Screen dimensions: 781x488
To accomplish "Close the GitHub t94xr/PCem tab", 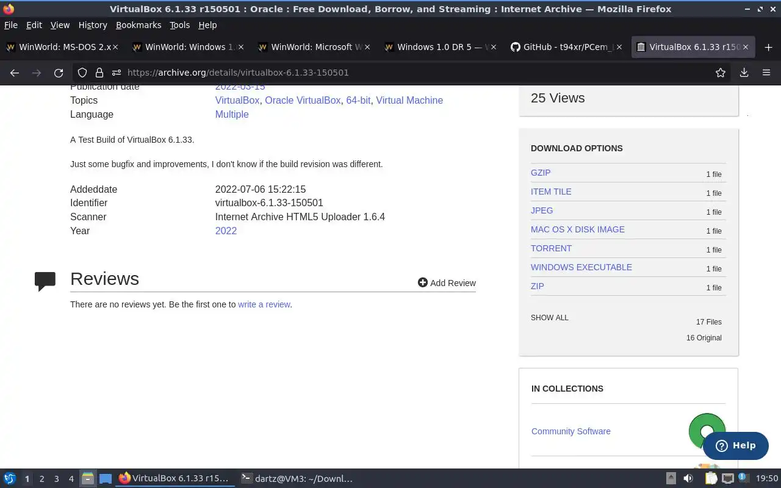I will pyautogui.click(x=619, y=47).
